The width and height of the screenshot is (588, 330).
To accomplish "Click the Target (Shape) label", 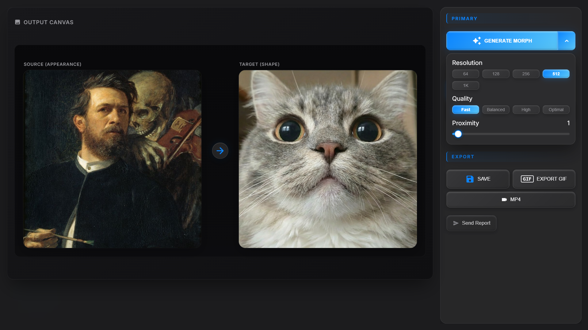I will point(259,64).
